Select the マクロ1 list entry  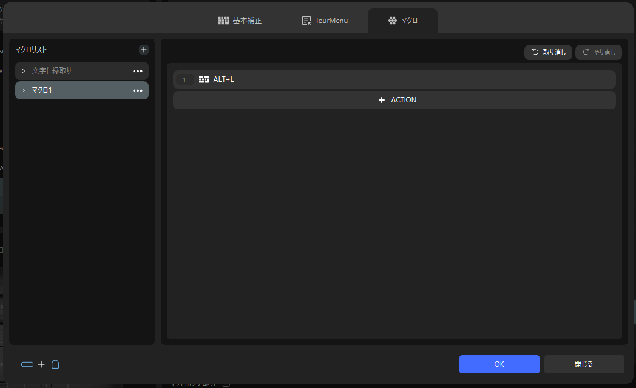82,90
